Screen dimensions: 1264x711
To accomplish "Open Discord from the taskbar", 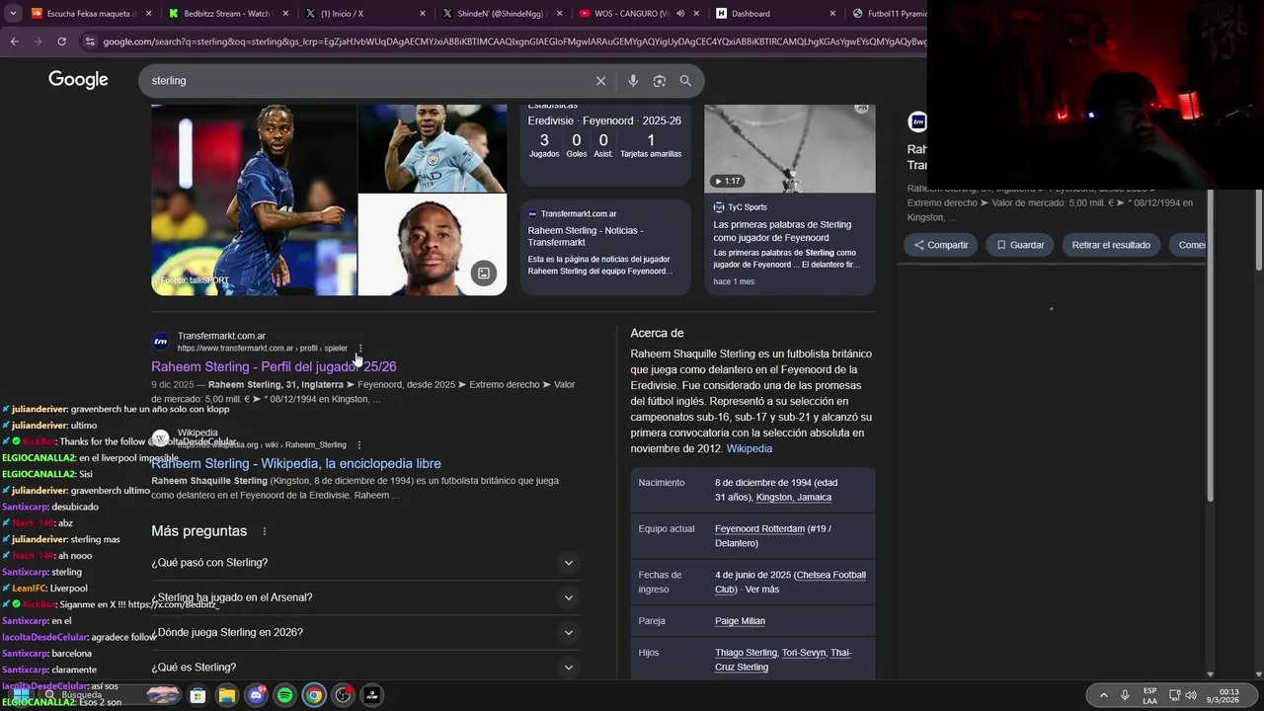I will [x=256, y=695].
